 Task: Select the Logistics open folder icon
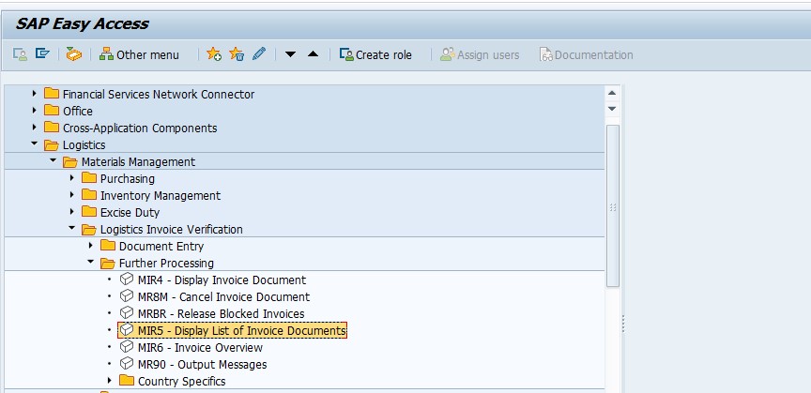pyautogui.click(x=52, y=144)
